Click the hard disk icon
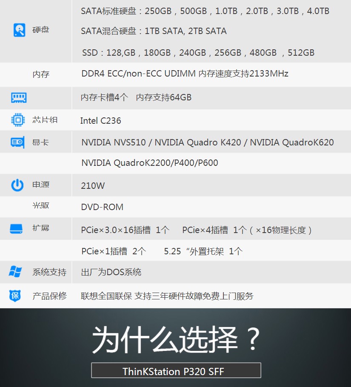351x387 pixels. [19, 30]
